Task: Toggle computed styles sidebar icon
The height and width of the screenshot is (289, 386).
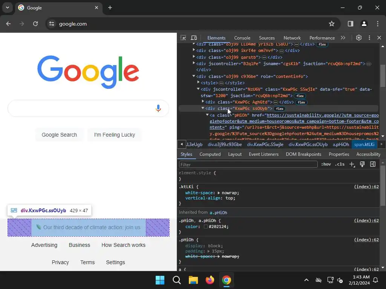Action: 373,164
